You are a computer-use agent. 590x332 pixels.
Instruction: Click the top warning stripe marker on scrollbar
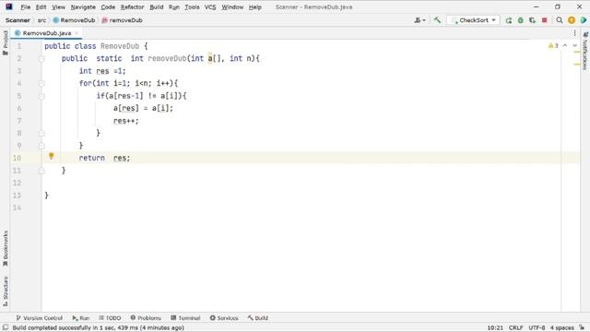click(576, 52)
